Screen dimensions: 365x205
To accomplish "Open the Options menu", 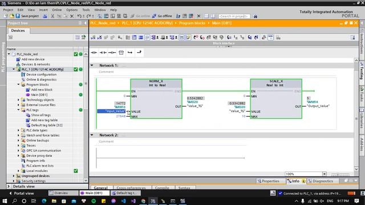I will tap(72, 10).
